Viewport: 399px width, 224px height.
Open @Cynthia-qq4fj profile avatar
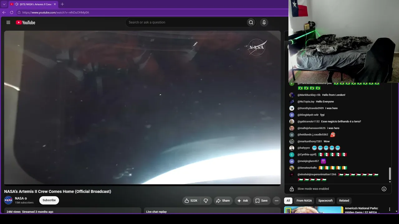[292, 155]
